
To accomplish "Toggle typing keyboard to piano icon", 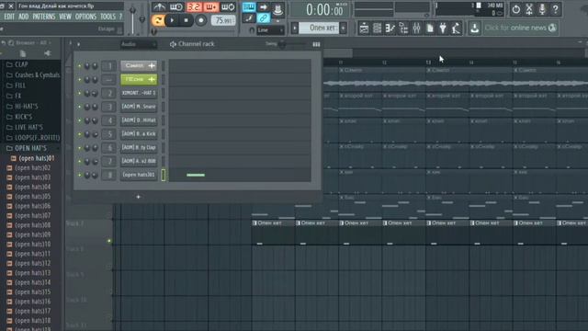I will pyautogui.click(x=249, y=6).
